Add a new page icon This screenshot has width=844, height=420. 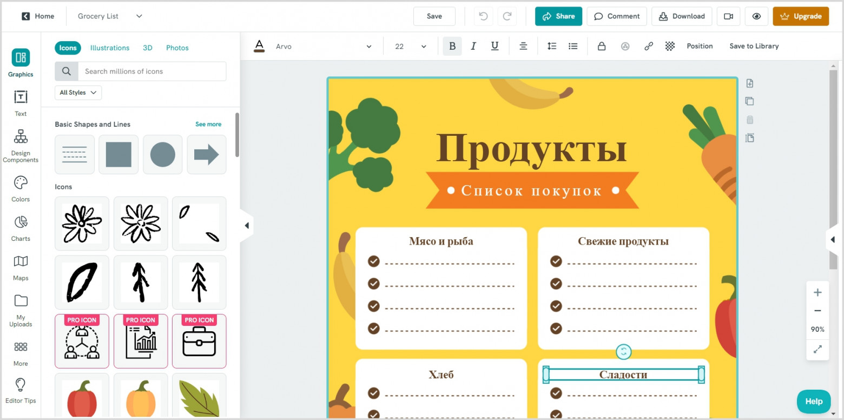[749, 83]
